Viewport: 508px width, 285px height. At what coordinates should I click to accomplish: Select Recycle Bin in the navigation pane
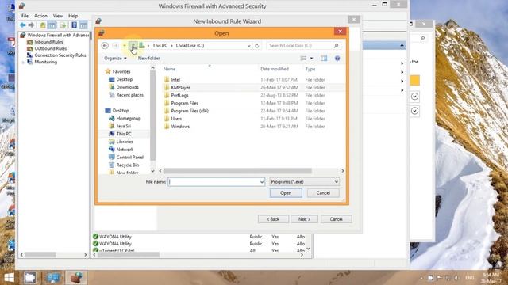point(127,165)
